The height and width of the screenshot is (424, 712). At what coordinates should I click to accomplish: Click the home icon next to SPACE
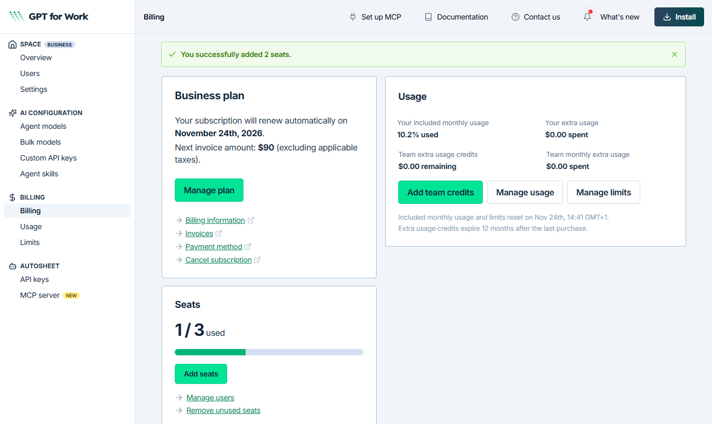click(x=13, y=44)
